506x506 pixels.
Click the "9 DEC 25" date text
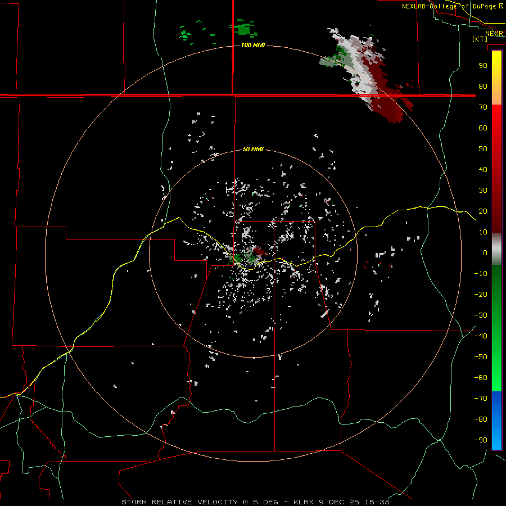(340, 502)
